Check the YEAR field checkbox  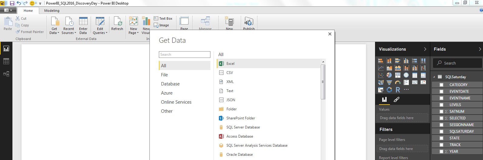coord(441,152)
